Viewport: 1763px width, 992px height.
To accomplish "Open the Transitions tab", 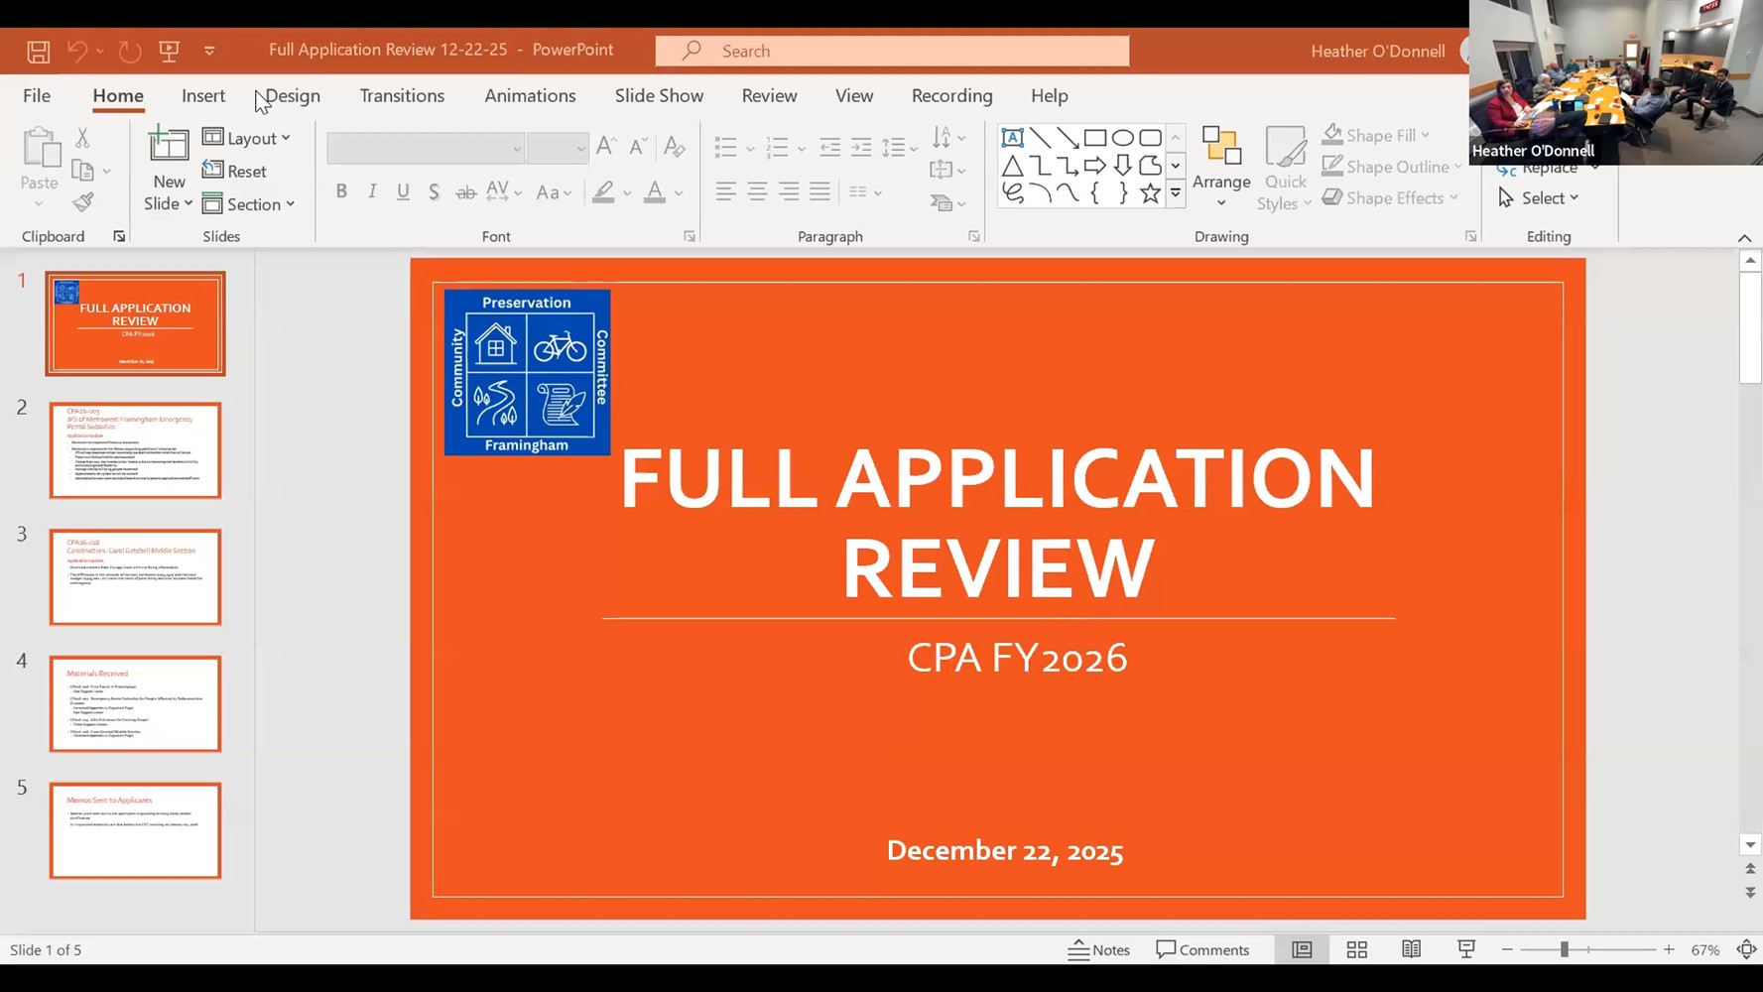I will click(x=402, y=95).
